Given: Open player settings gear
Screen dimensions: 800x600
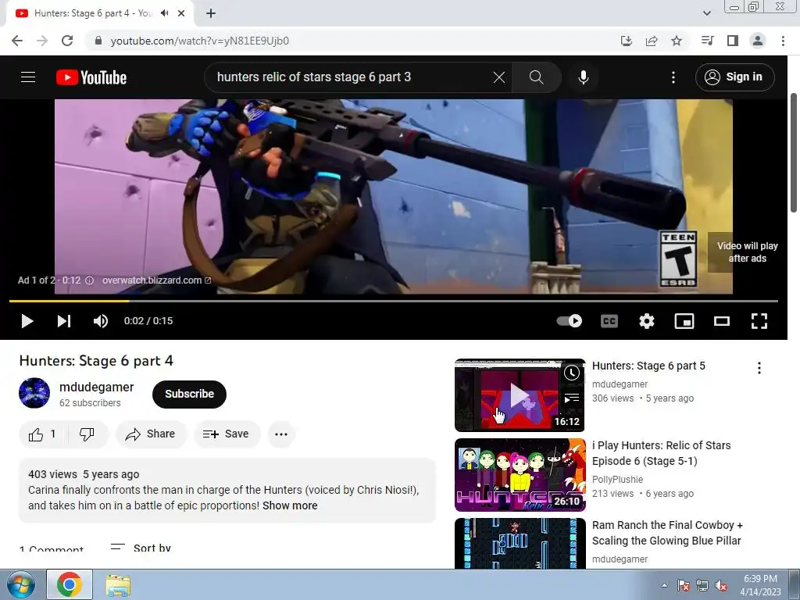Looking at the screenshot, I should pos(646,321).
